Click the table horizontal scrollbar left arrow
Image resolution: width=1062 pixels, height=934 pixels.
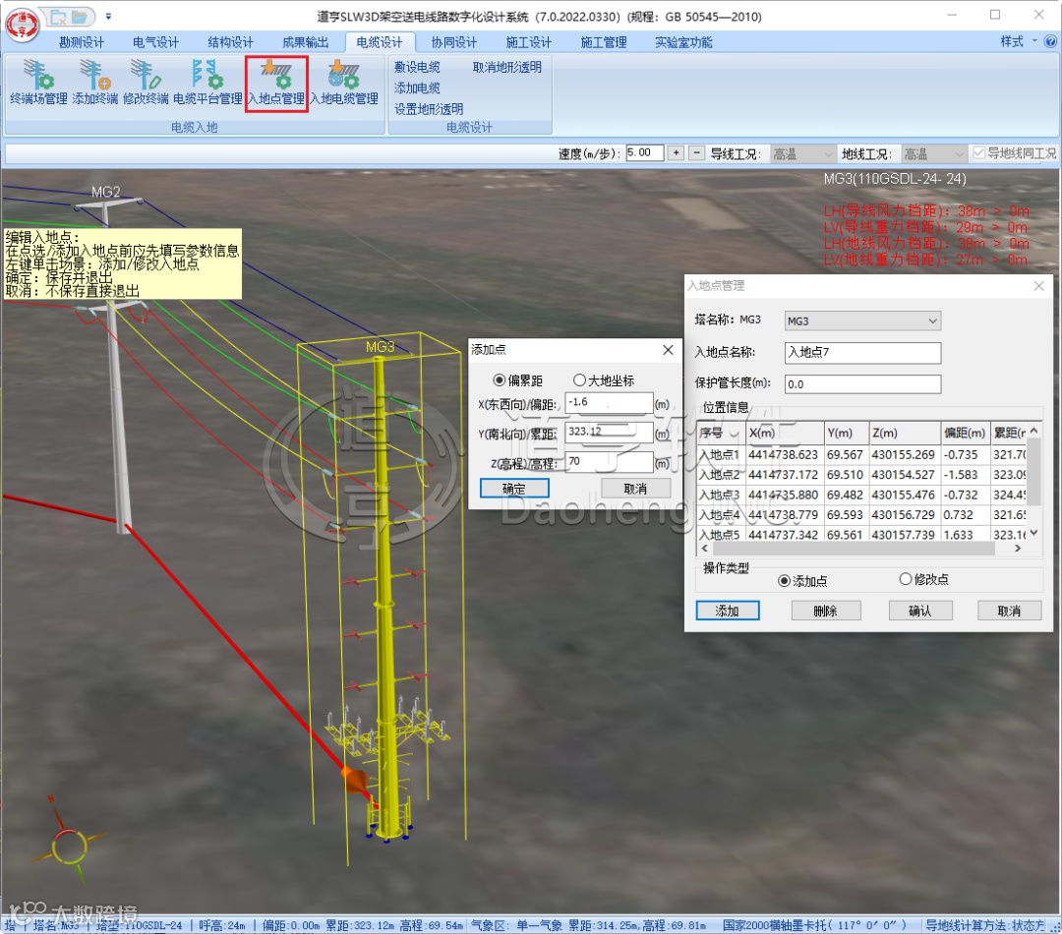(x=705, y=549)
